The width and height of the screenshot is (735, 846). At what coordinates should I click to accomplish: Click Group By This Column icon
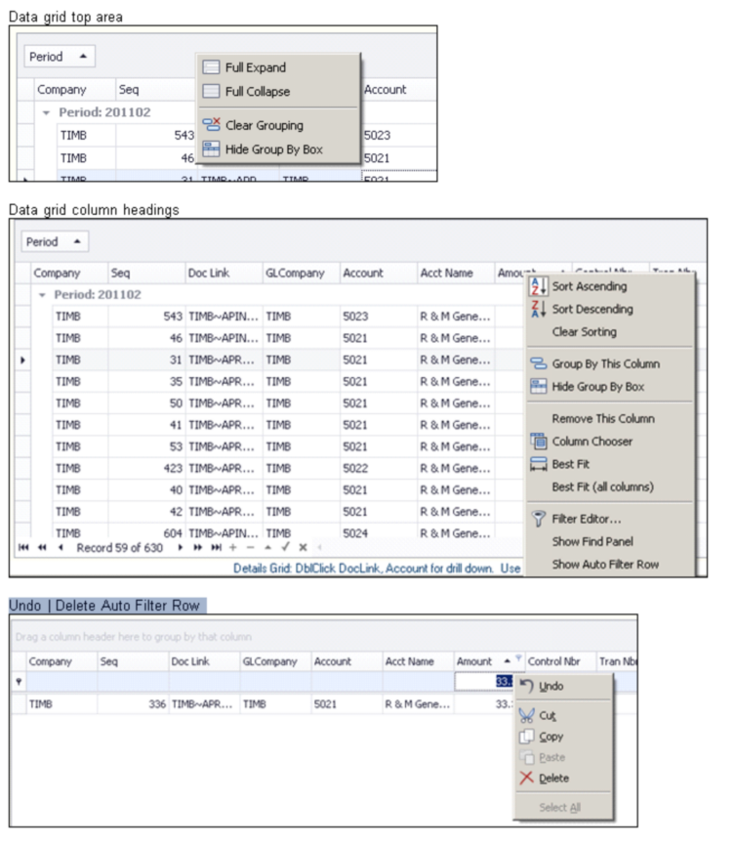click(x=538, y=363)
